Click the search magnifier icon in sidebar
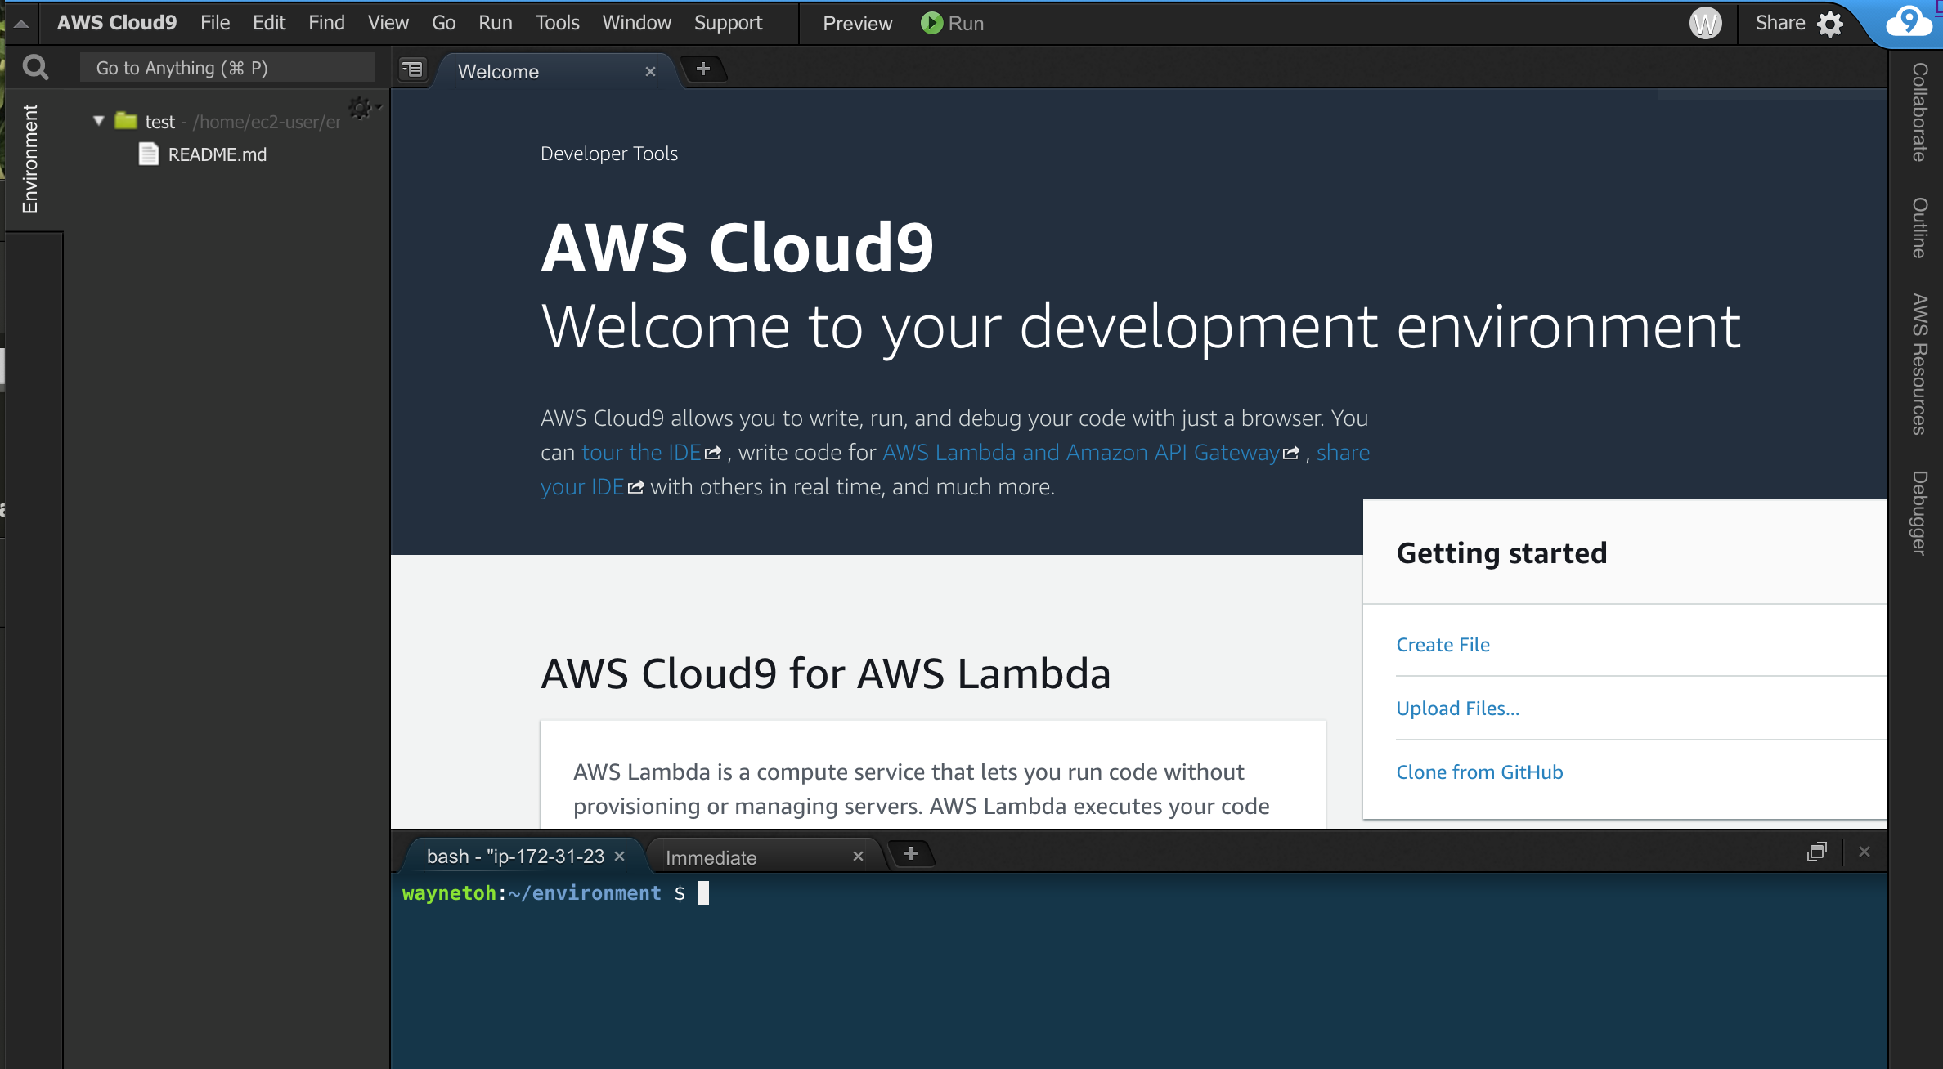This screenshot has height=1069, width=1943. [35, 67]
